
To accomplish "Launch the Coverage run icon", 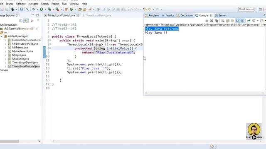I will (49, 9).
